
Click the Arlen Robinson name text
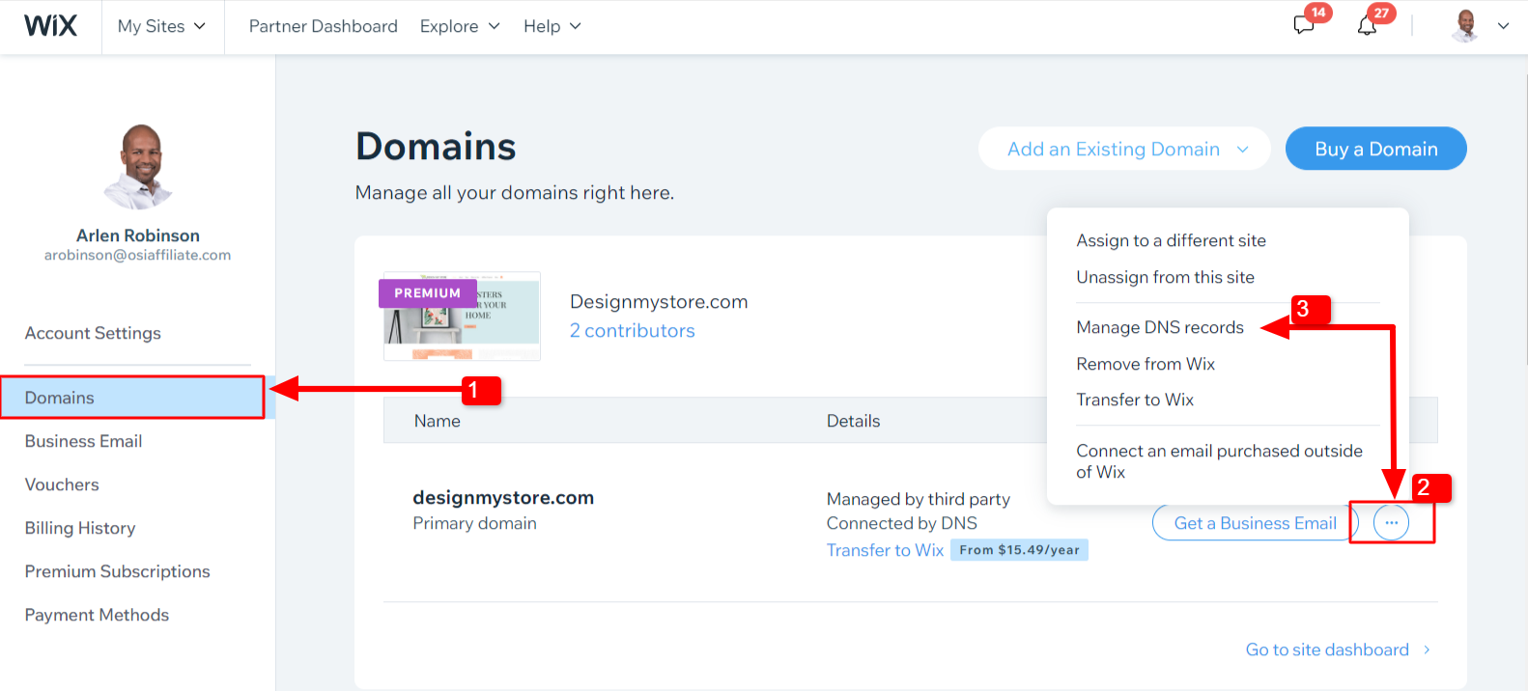pos(138,235)
